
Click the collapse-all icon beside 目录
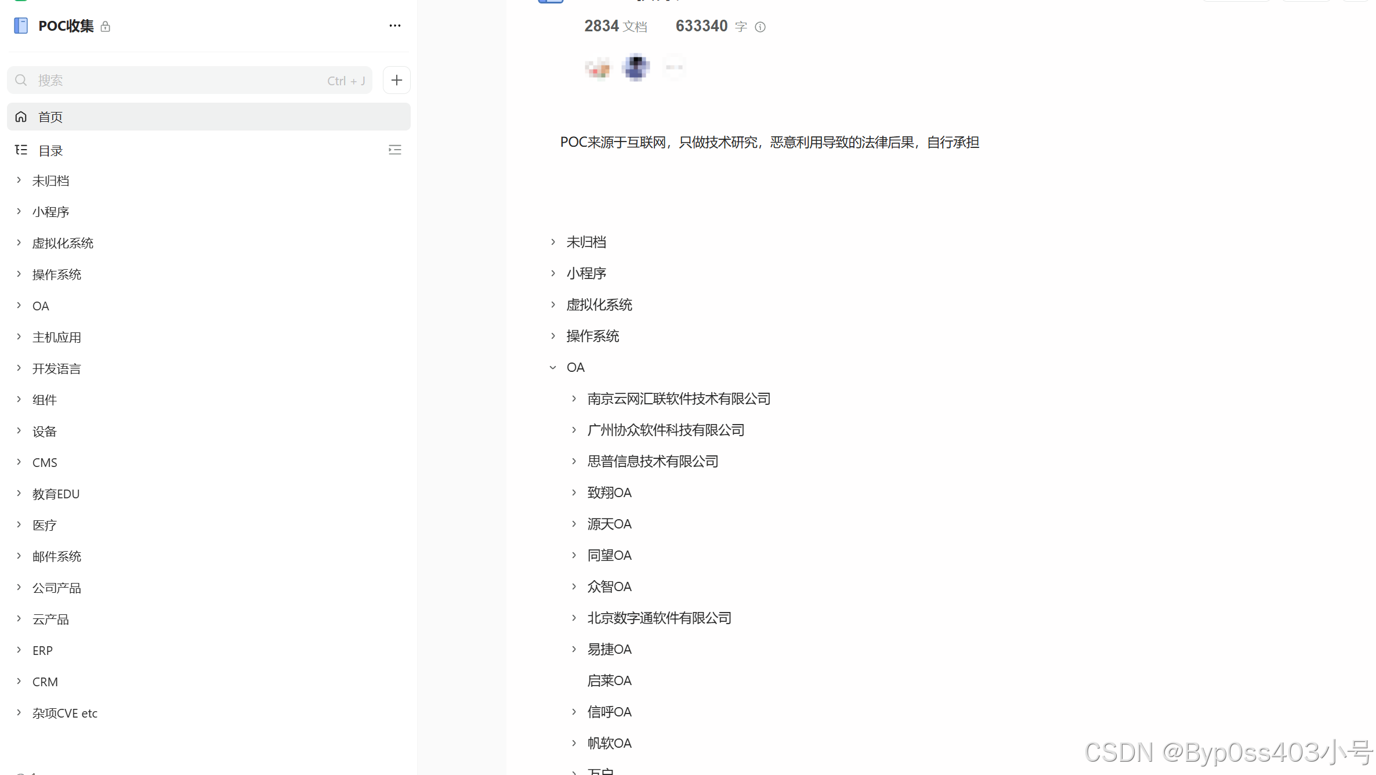(394, 150)
